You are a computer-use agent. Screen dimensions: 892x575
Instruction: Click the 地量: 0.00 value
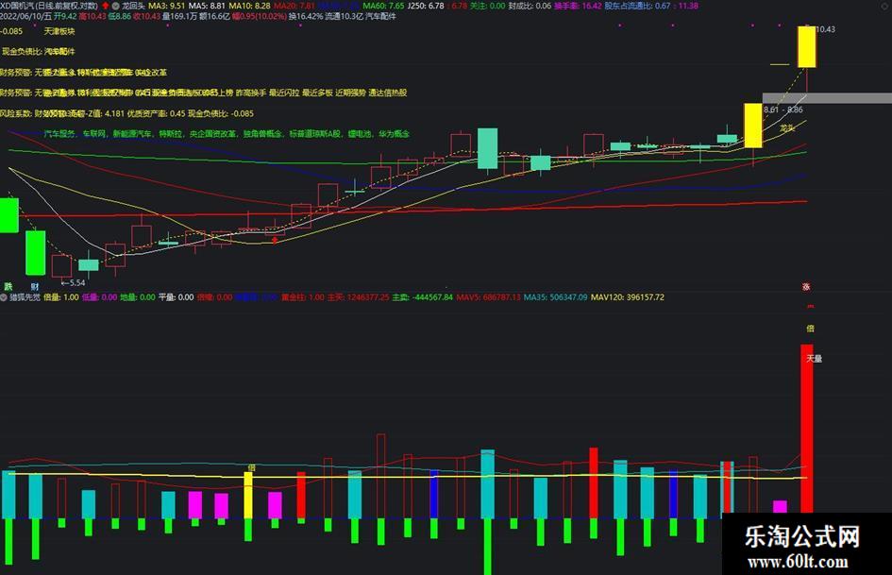coord(138,297)
